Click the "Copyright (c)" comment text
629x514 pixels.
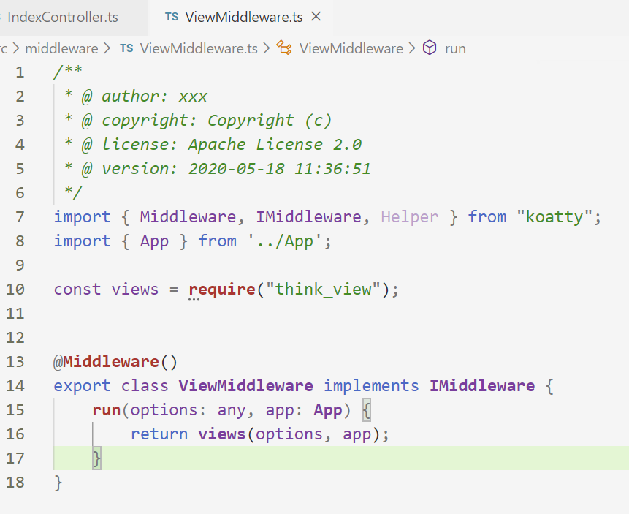pos(270,121)
